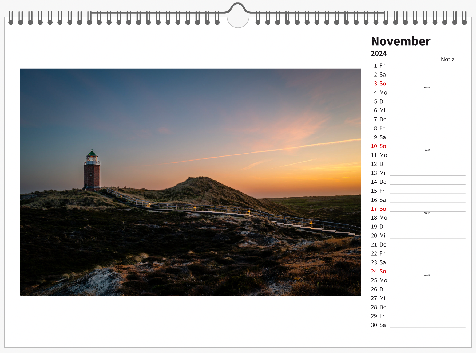Select the "KW 46" week number
This screenshot has width=476, height=353.
(x=427, y=150)
